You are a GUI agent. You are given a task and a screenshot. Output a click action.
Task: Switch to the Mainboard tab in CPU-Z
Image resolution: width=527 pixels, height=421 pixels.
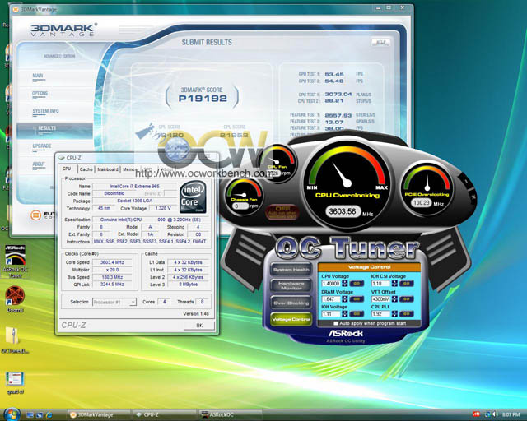(108, 169)
